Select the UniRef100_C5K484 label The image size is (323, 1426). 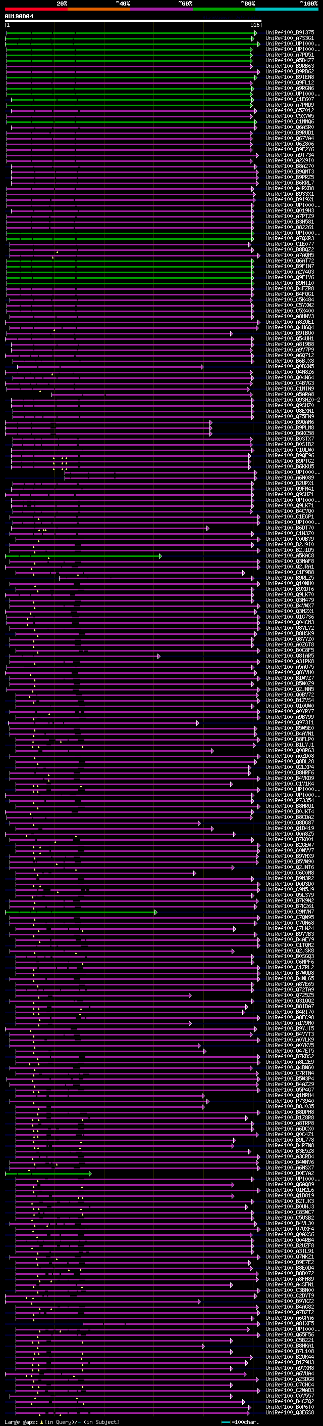(x=290, y=299)
